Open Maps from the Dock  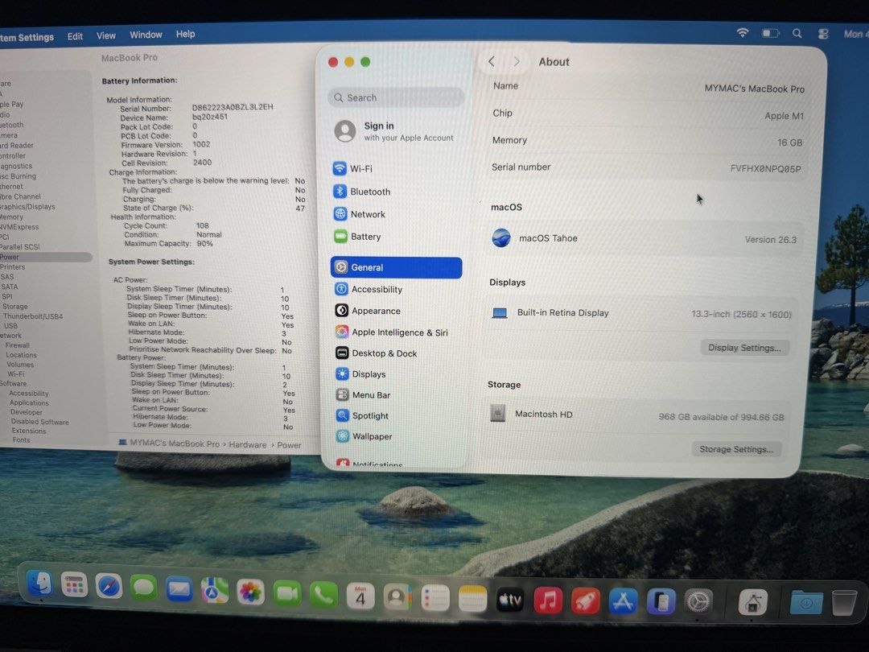[x=215, y=591]
